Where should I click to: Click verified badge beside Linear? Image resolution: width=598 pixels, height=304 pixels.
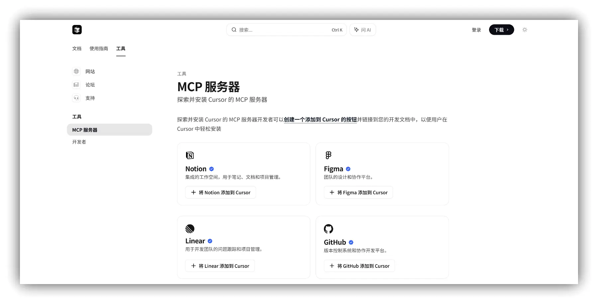click(210, 241)
